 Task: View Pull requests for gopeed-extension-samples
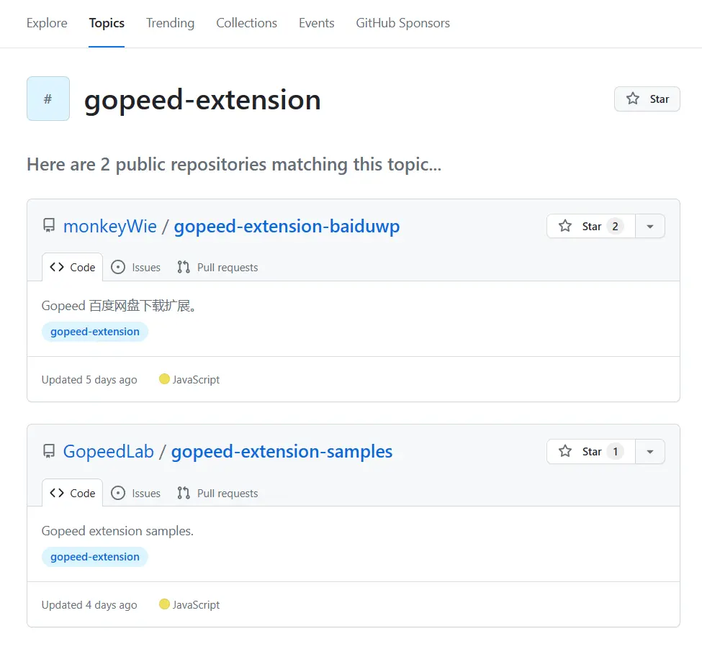pyautogui.click(x=183, y=493)
